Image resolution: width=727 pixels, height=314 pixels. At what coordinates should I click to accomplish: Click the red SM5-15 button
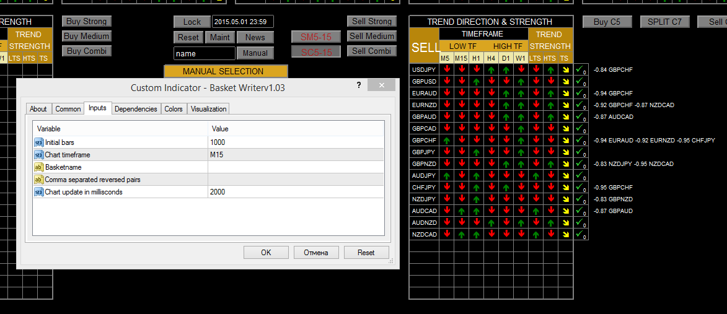(x=316, y=37)
